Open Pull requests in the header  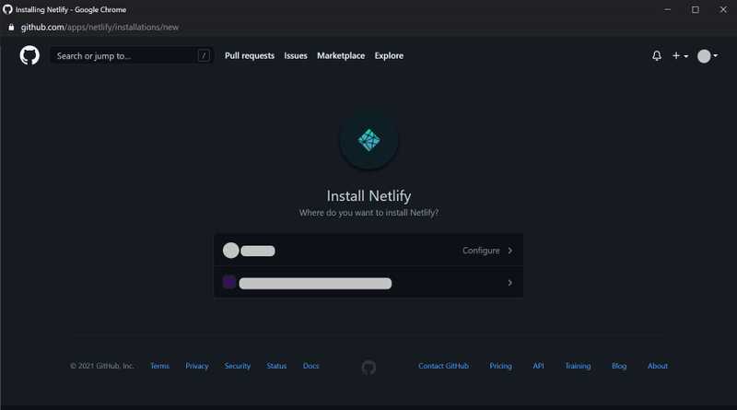point(250,56)
